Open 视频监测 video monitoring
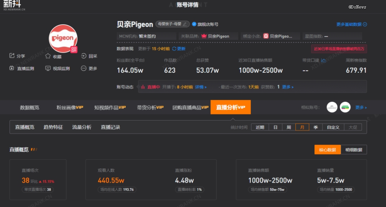The image size is (386, 207). (48, 68)
